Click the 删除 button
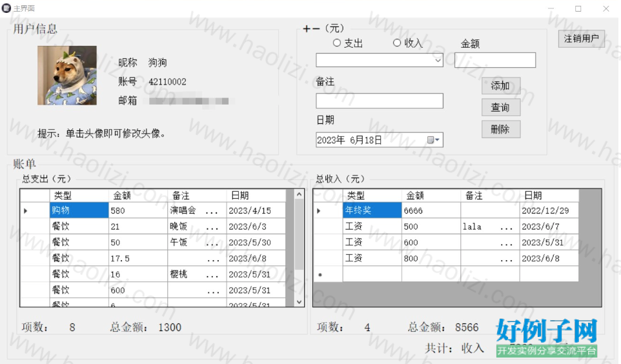This screenshot has height=364, width=621. (500, 129)
